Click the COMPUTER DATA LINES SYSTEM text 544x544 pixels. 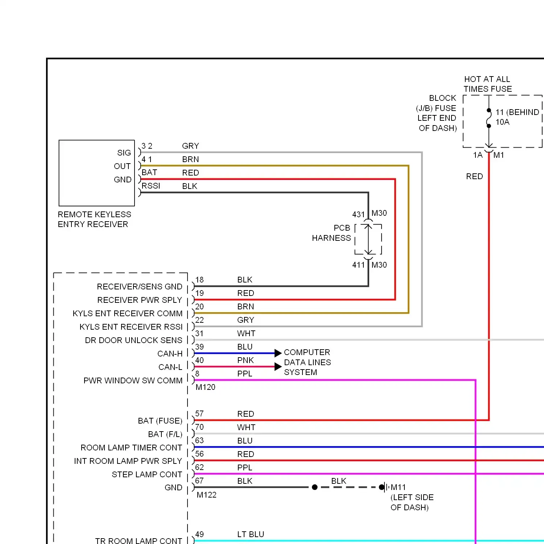[x=307, y=362]
